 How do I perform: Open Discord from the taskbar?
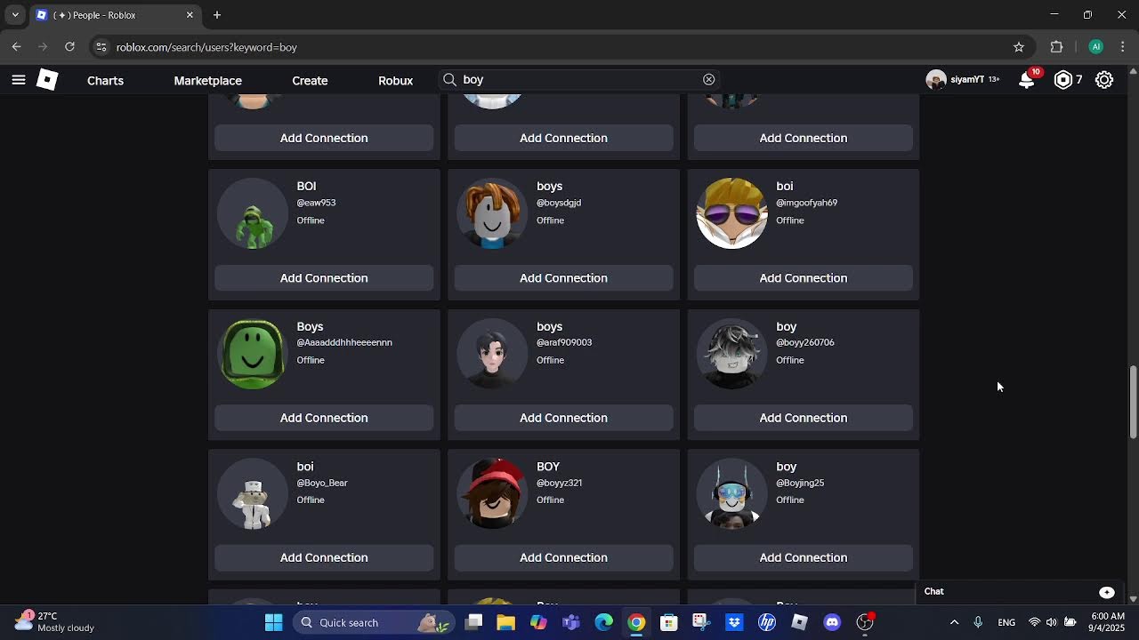[x=832, y=622]
